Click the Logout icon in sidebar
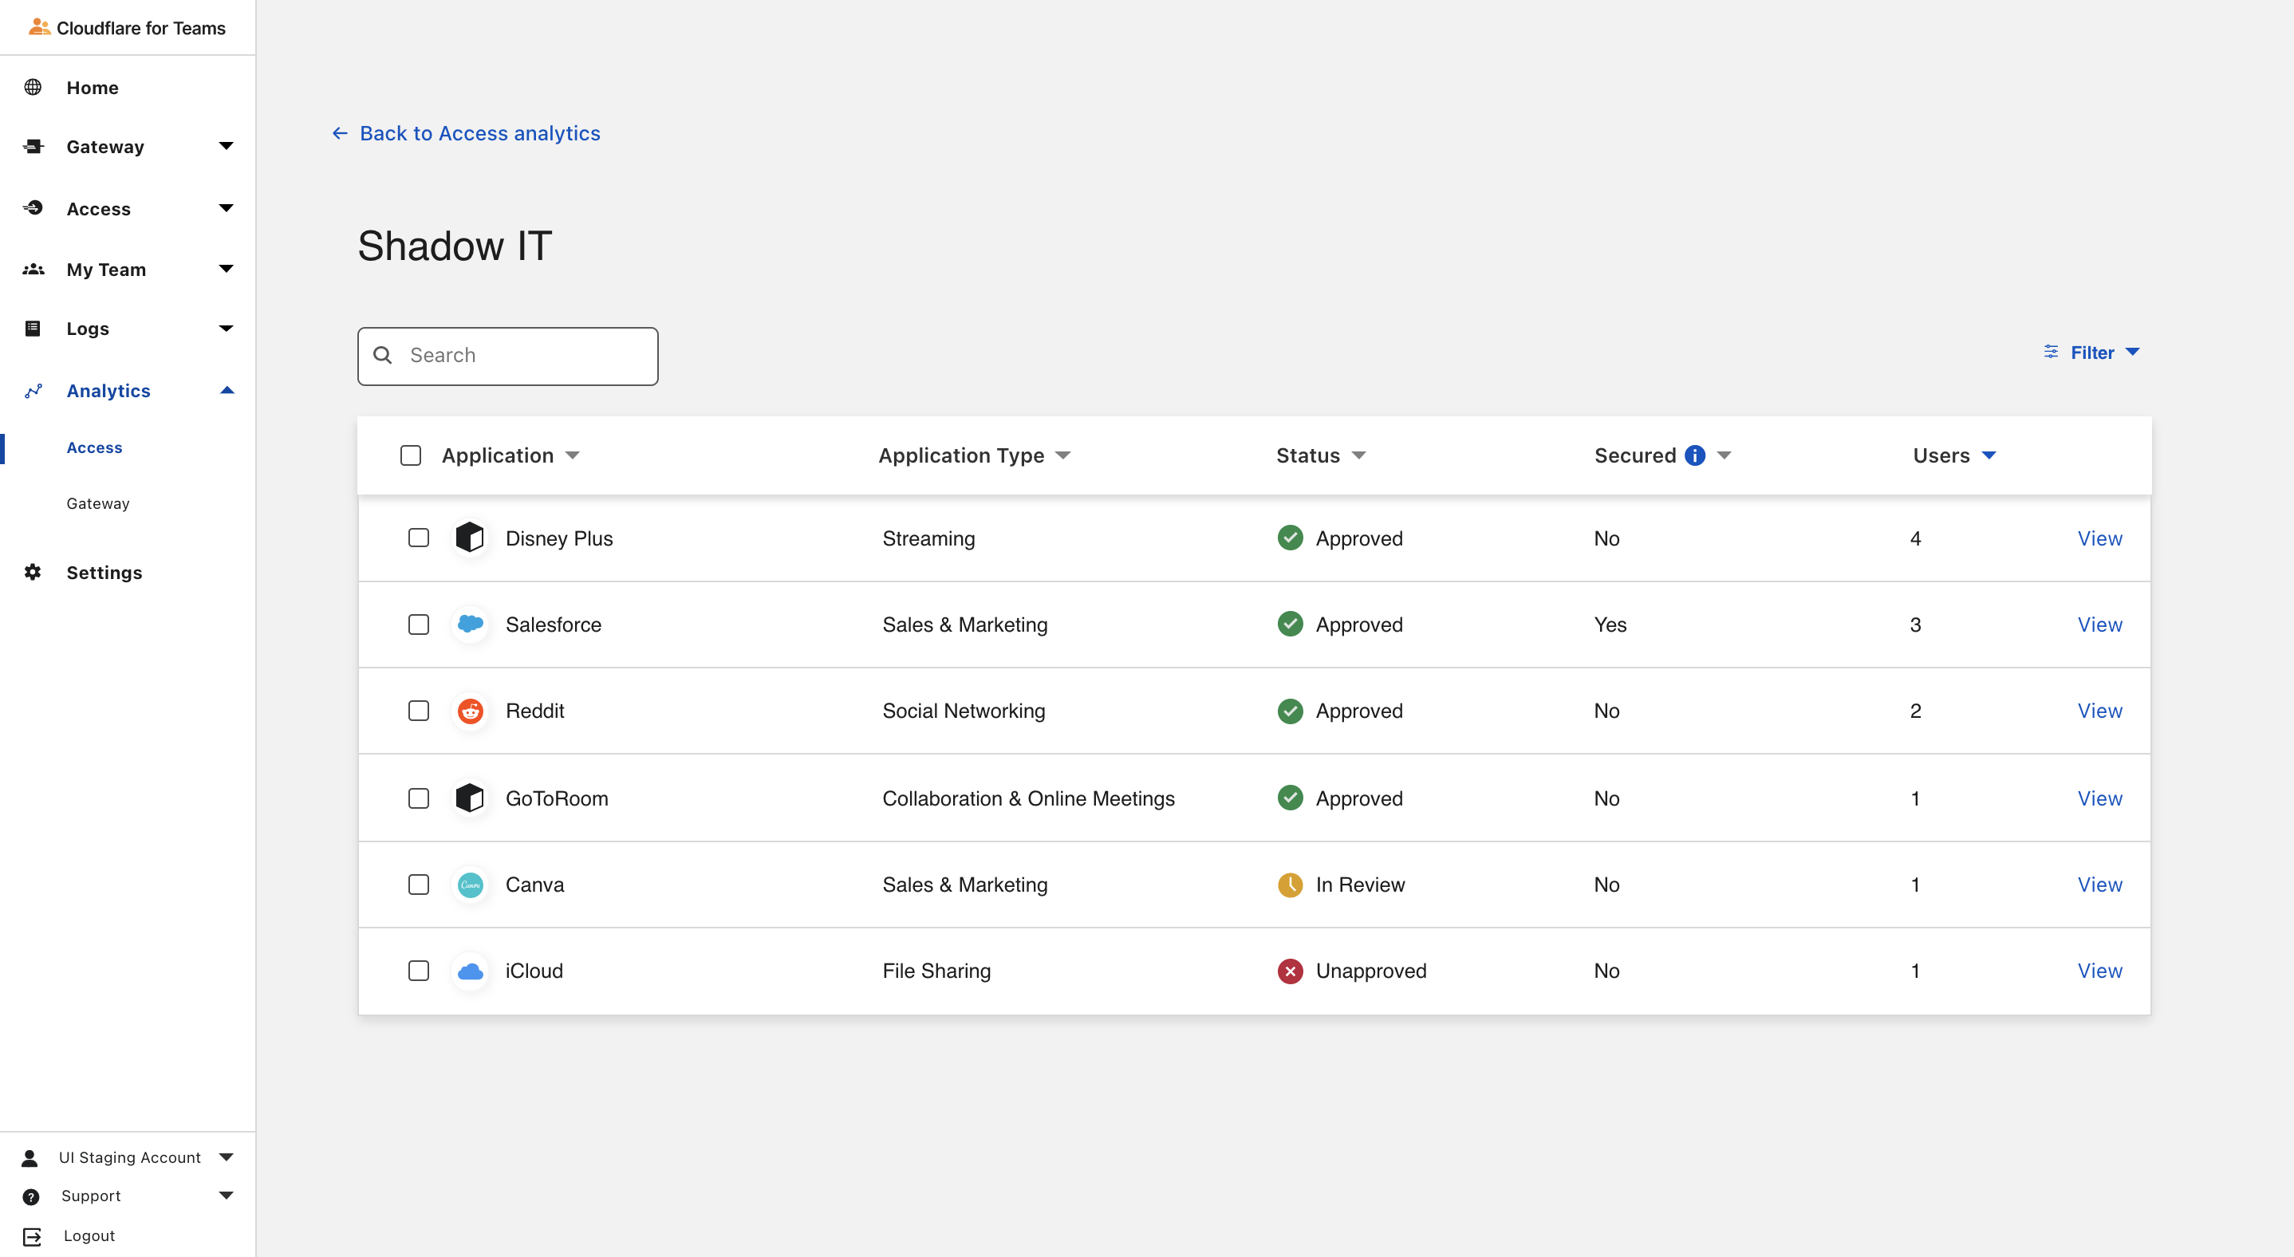The width and height of the screenshot is (2294, 1257). (x=32, y=1235)
